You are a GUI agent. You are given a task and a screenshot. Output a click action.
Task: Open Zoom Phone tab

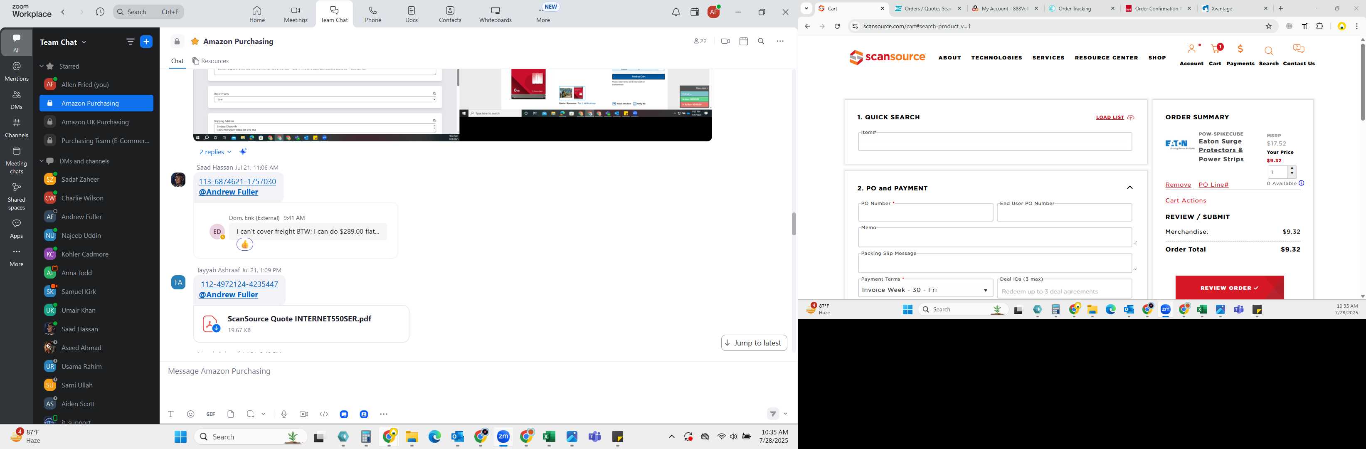click(x=373, y=14)
